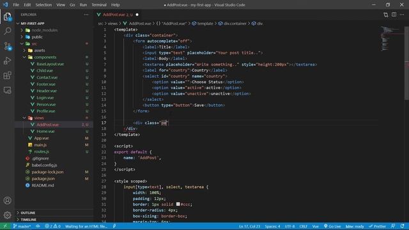The height and width of the screenshot is (230, 409).
Task: Open routes.js file
Action: tap(41, 151)
